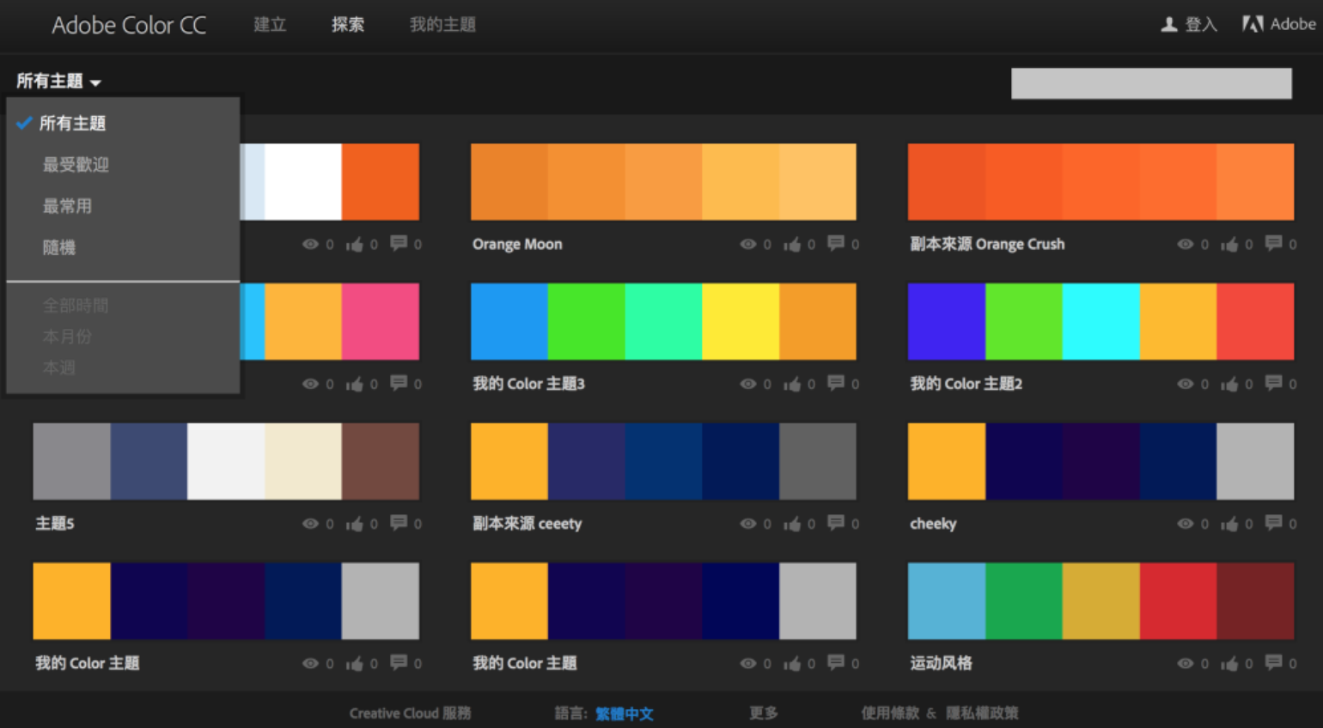Click eye icon for 副本來源 Orange Crush
This screenshot has width=1323, height=728.
(x=1186, y=245)
